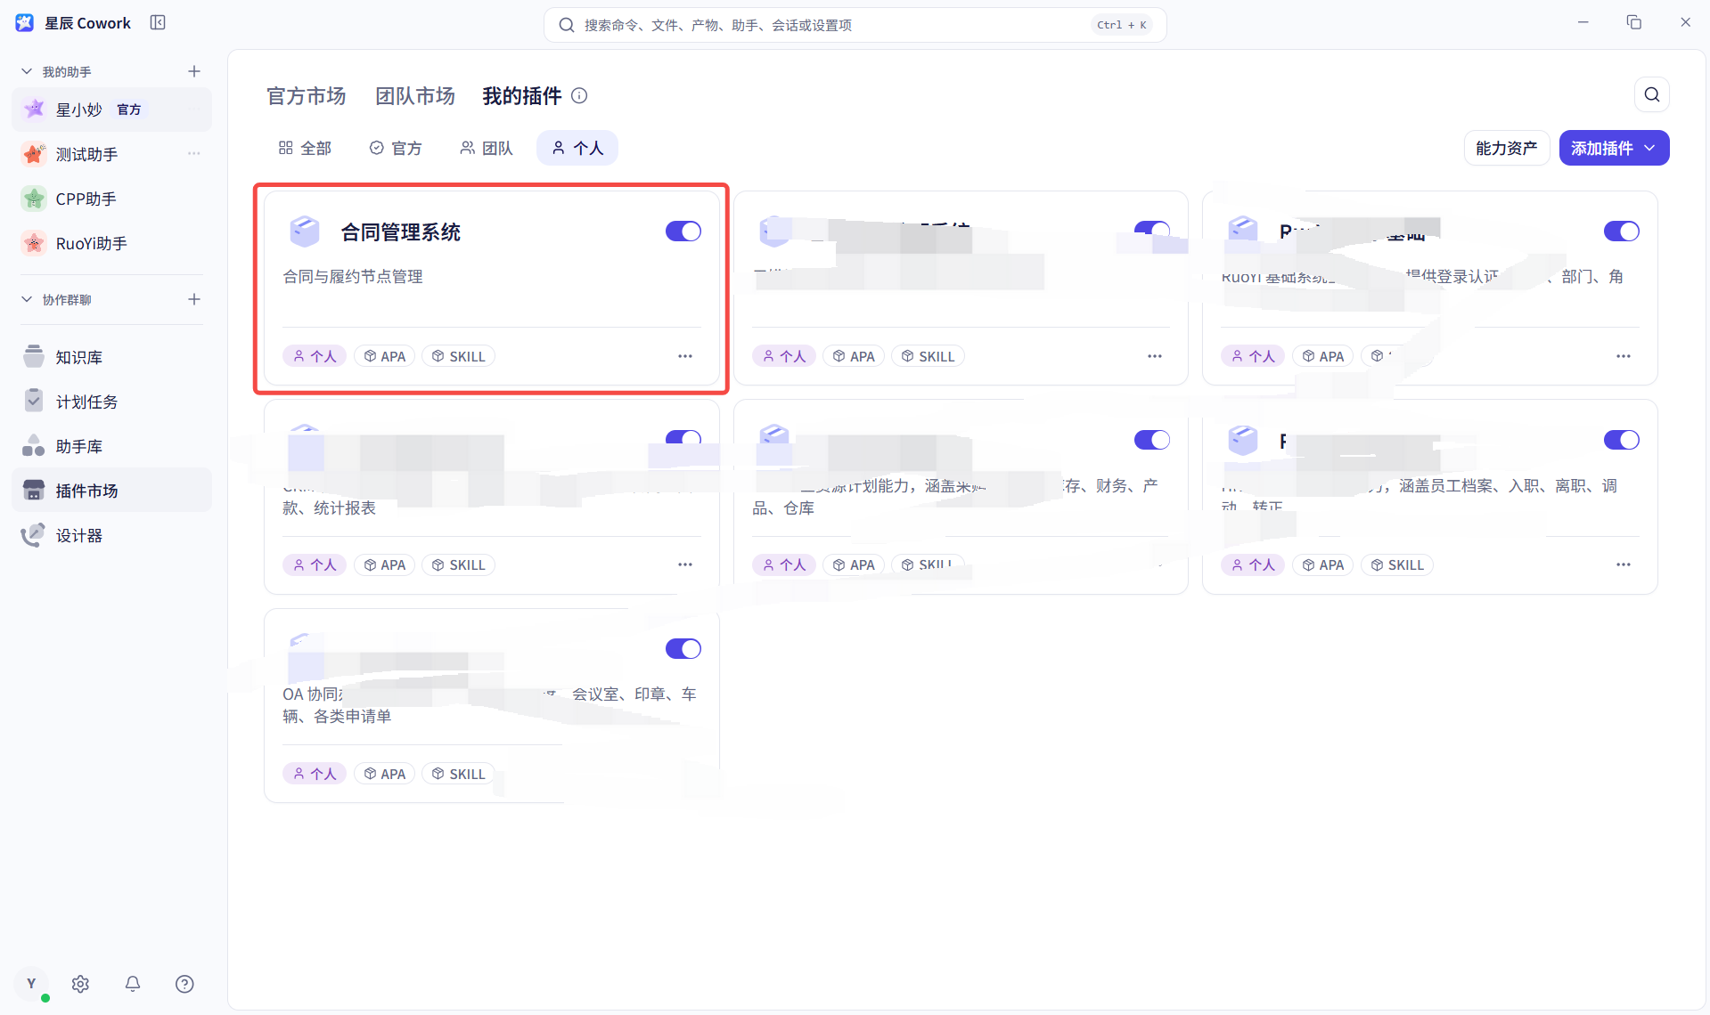The image size is (1710, 1015).
Task: Collapse the 协作群聊 section
Action: [x=27, y=299]
